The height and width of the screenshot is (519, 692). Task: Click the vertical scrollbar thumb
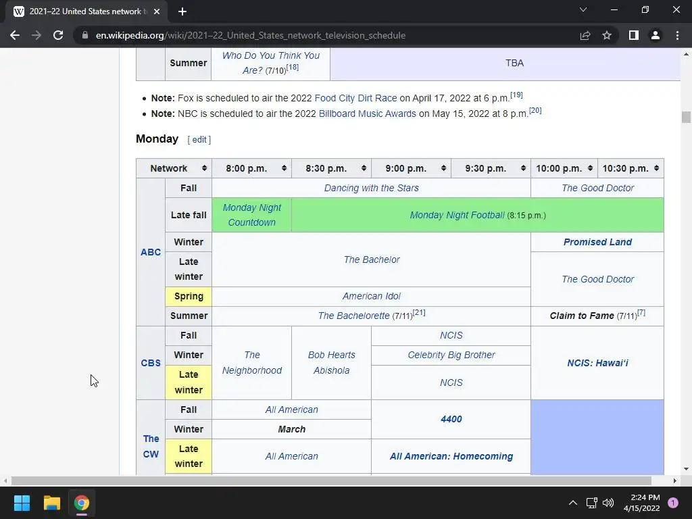point(686,117)
